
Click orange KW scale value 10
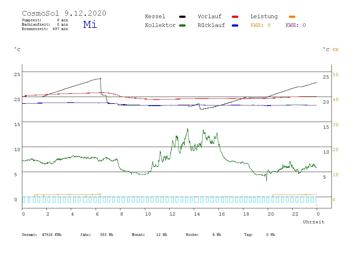[x=336, y=175]
